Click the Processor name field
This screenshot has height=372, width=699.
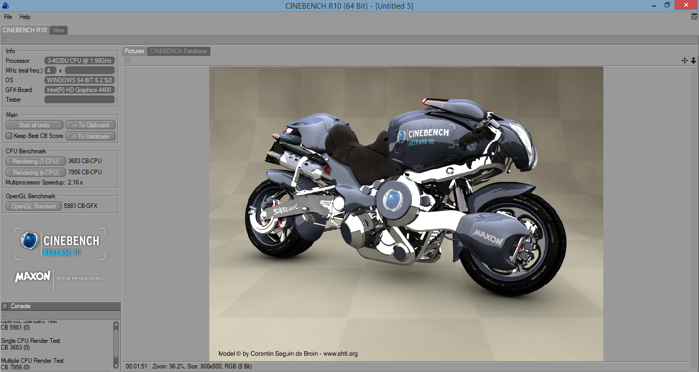tap(79, 61)
